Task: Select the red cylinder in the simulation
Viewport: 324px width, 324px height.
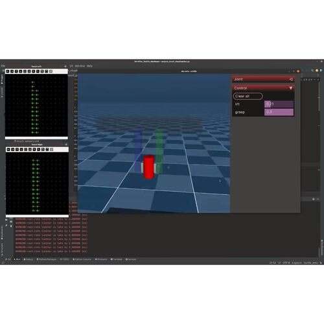Action: pyautogui.click(x=149, y=167)
